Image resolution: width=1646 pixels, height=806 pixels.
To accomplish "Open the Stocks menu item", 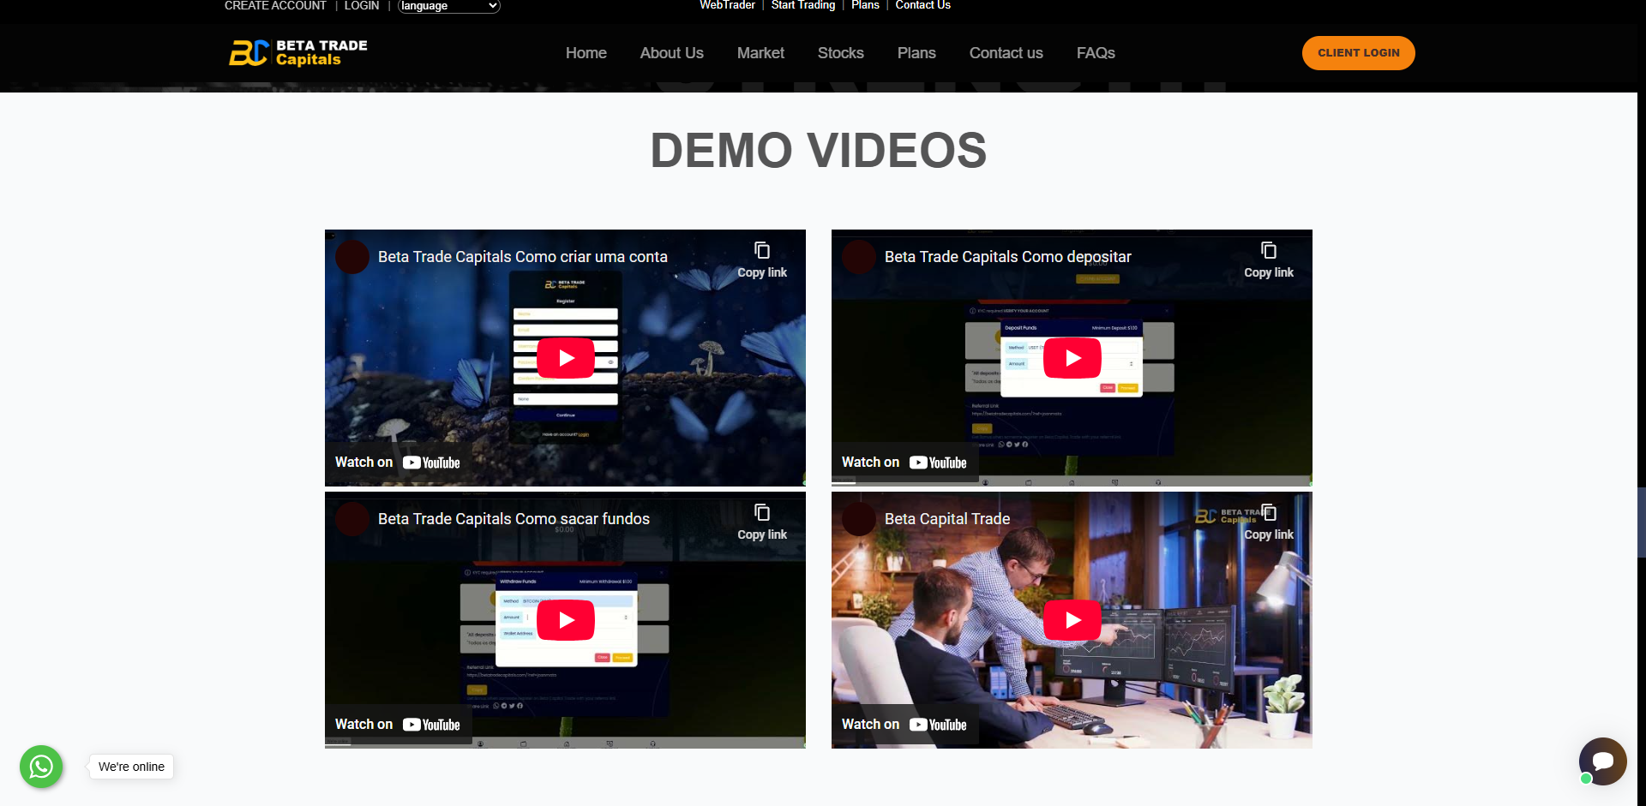I will pos(841,53).
